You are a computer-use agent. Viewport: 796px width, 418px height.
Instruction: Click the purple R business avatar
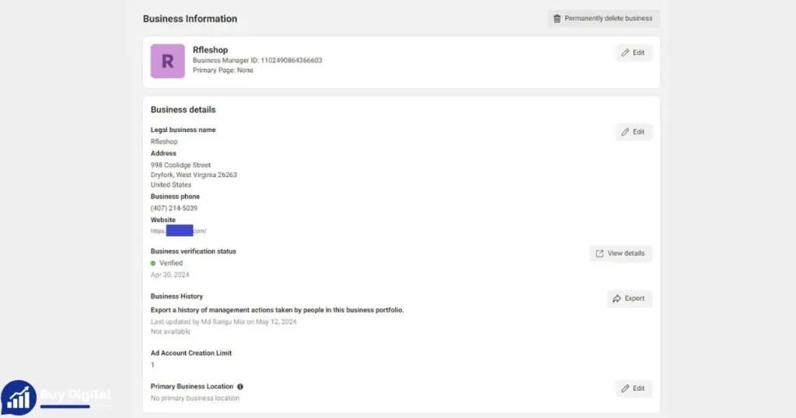[168, 61]
